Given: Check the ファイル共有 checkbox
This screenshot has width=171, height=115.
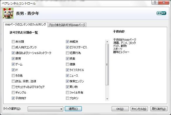Looking at the screenshot, I should (x=67, y=93).
